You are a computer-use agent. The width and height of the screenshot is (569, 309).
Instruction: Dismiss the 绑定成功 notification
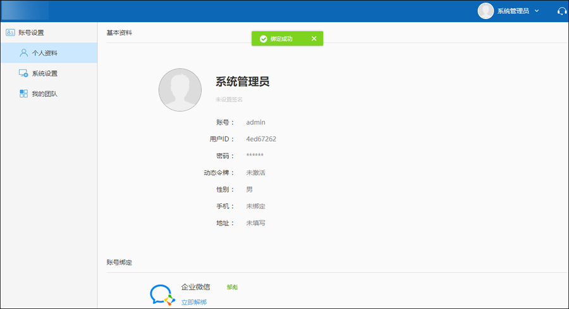(x=314, y=39)
